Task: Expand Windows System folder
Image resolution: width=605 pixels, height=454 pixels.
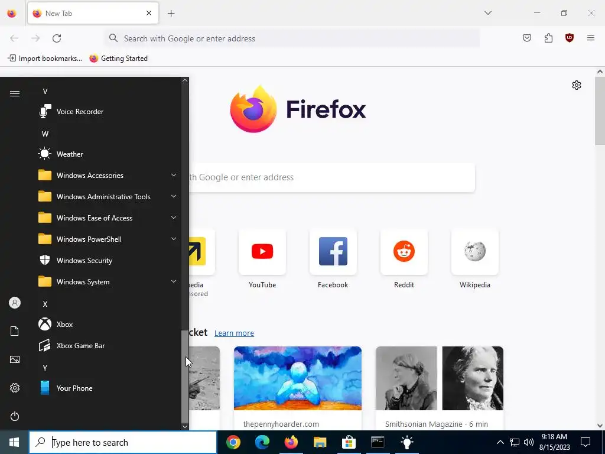Action: point(106,282)
